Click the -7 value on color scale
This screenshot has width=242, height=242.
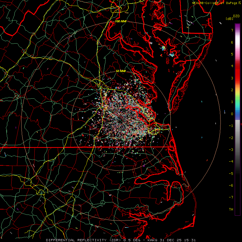point(231,197)
